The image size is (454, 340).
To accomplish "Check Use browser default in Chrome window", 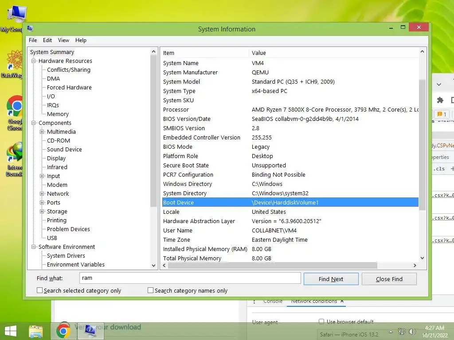I will [321, 321].
